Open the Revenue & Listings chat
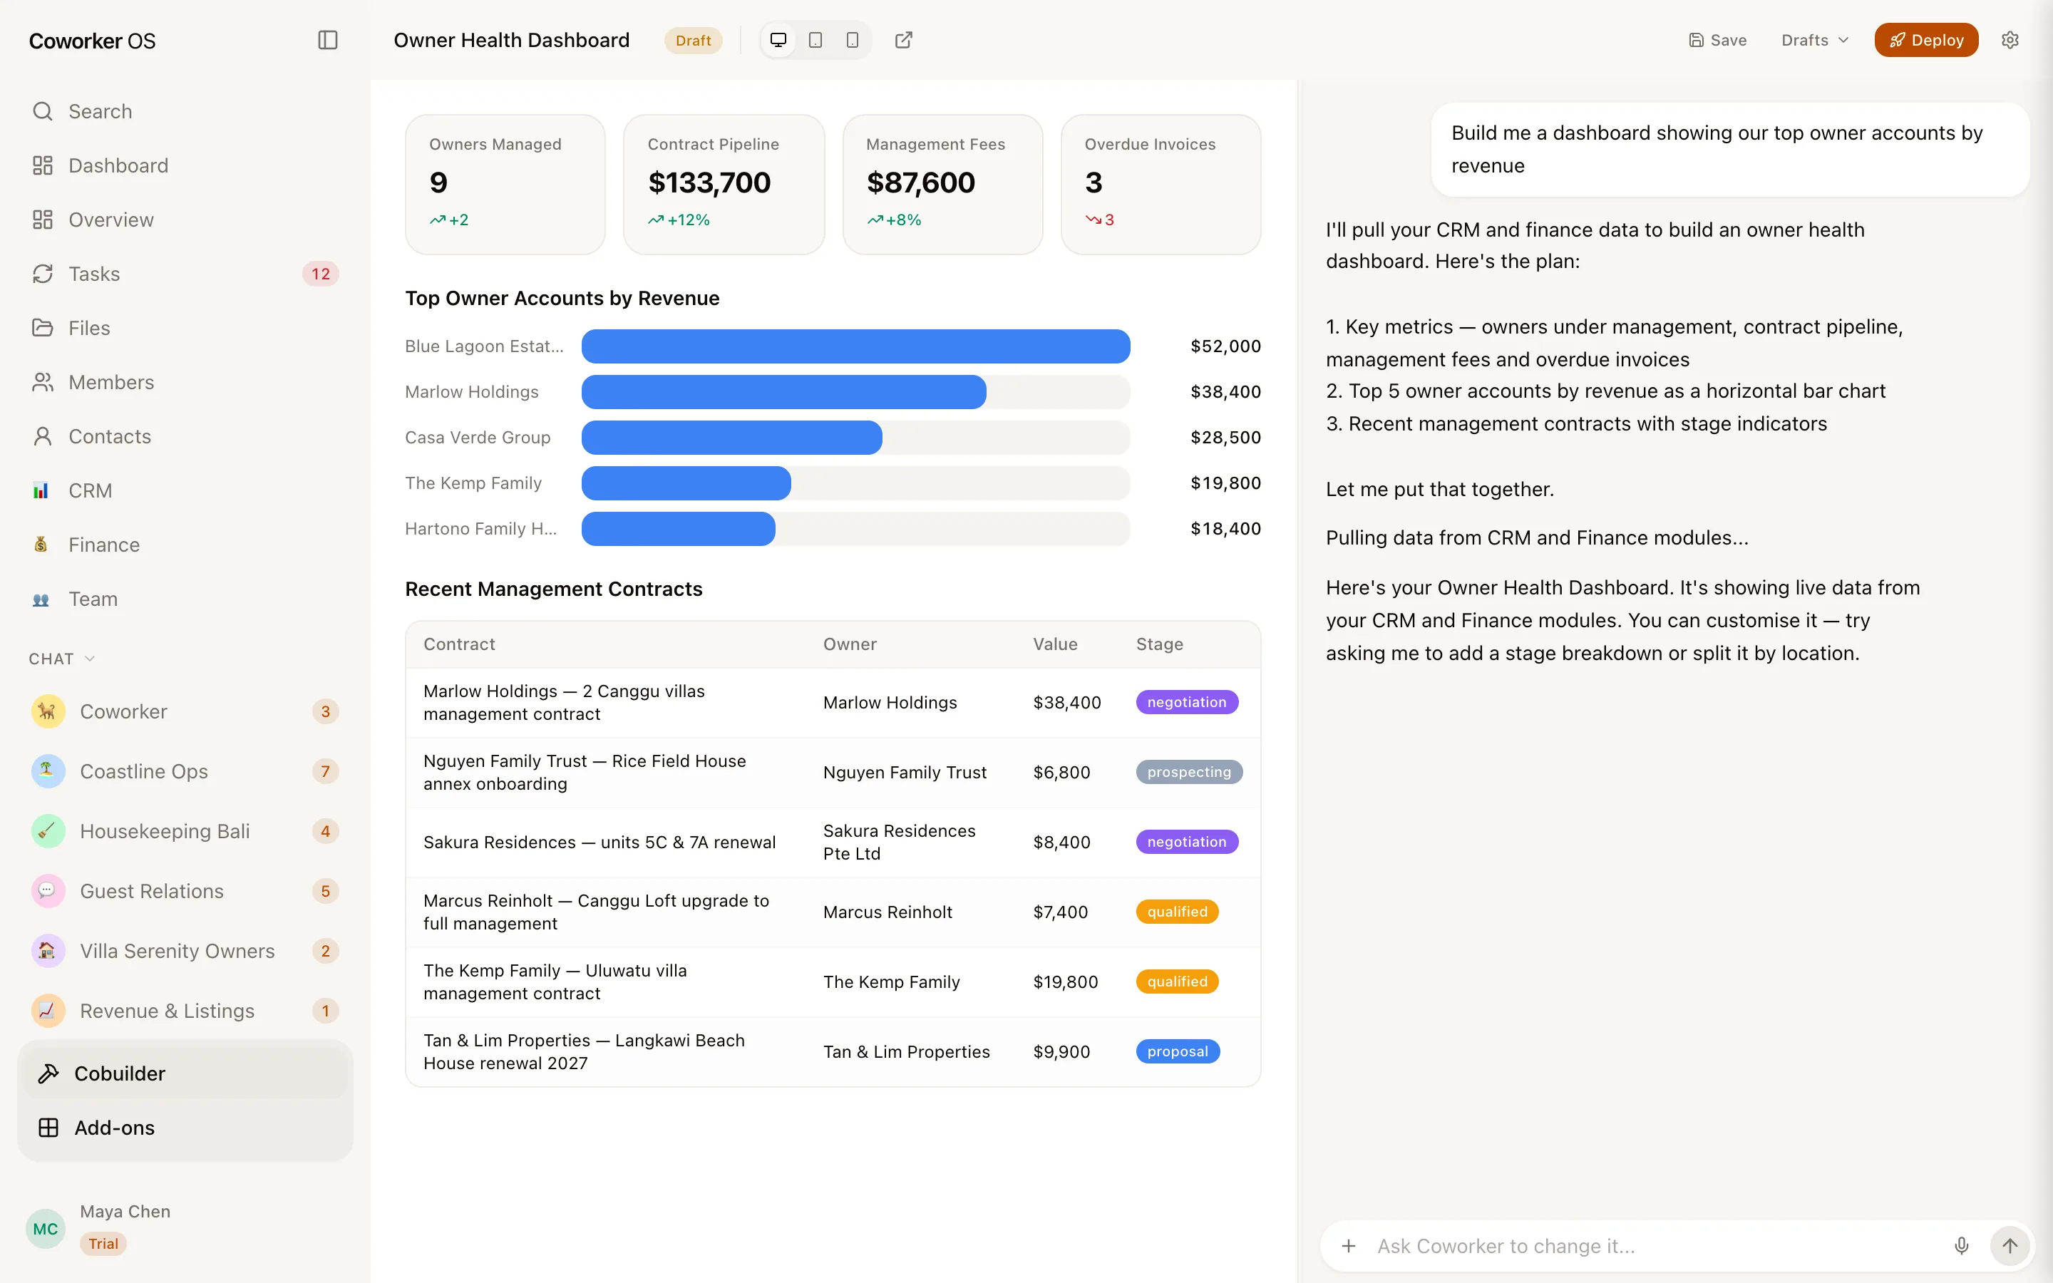2053x1283 pixels. tap(185, 1011)
